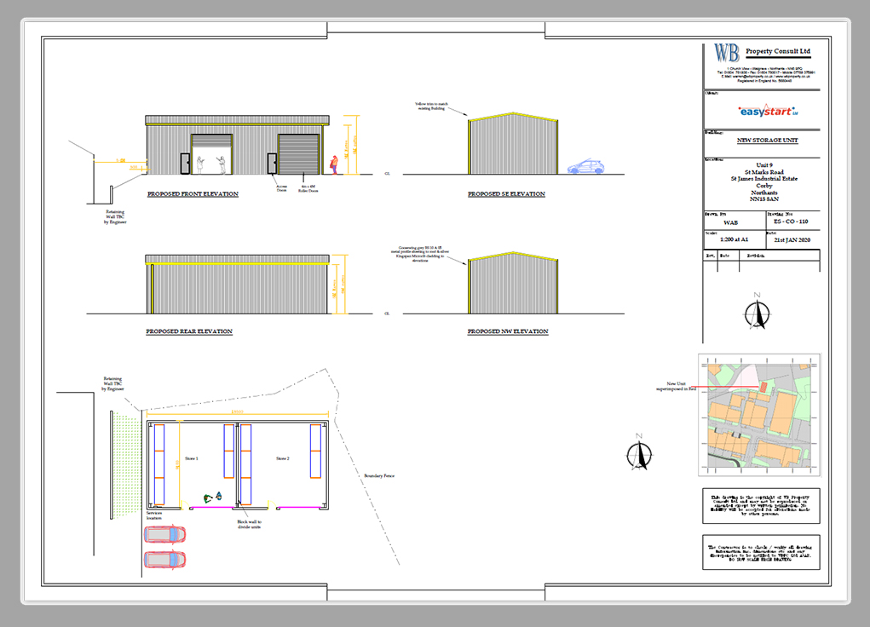Image resolution: width=870 pixels, height=627 pixels.
Task: Open the site location map thumbnail
Action: 759,415
